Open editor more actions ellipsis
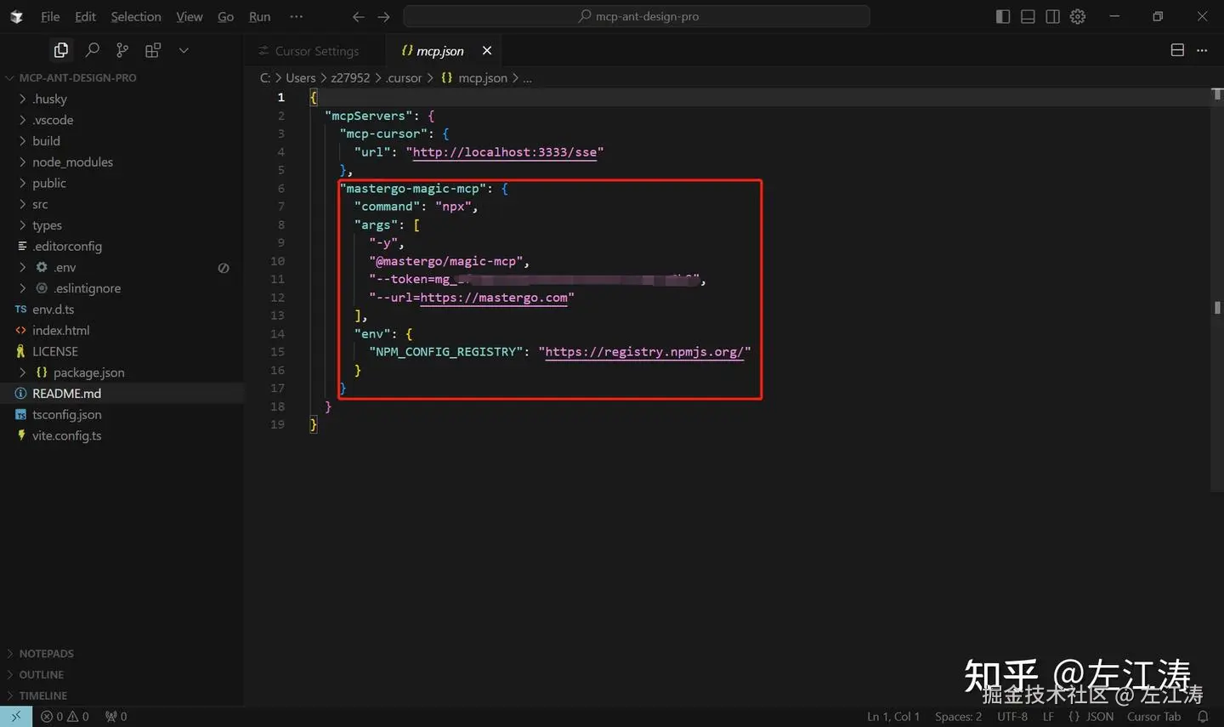This screenshot has height=727, width=1224. tap(1202, 50)
